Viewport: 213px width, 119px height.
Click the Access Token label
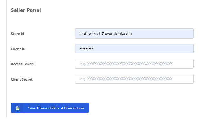click(22, 64)
